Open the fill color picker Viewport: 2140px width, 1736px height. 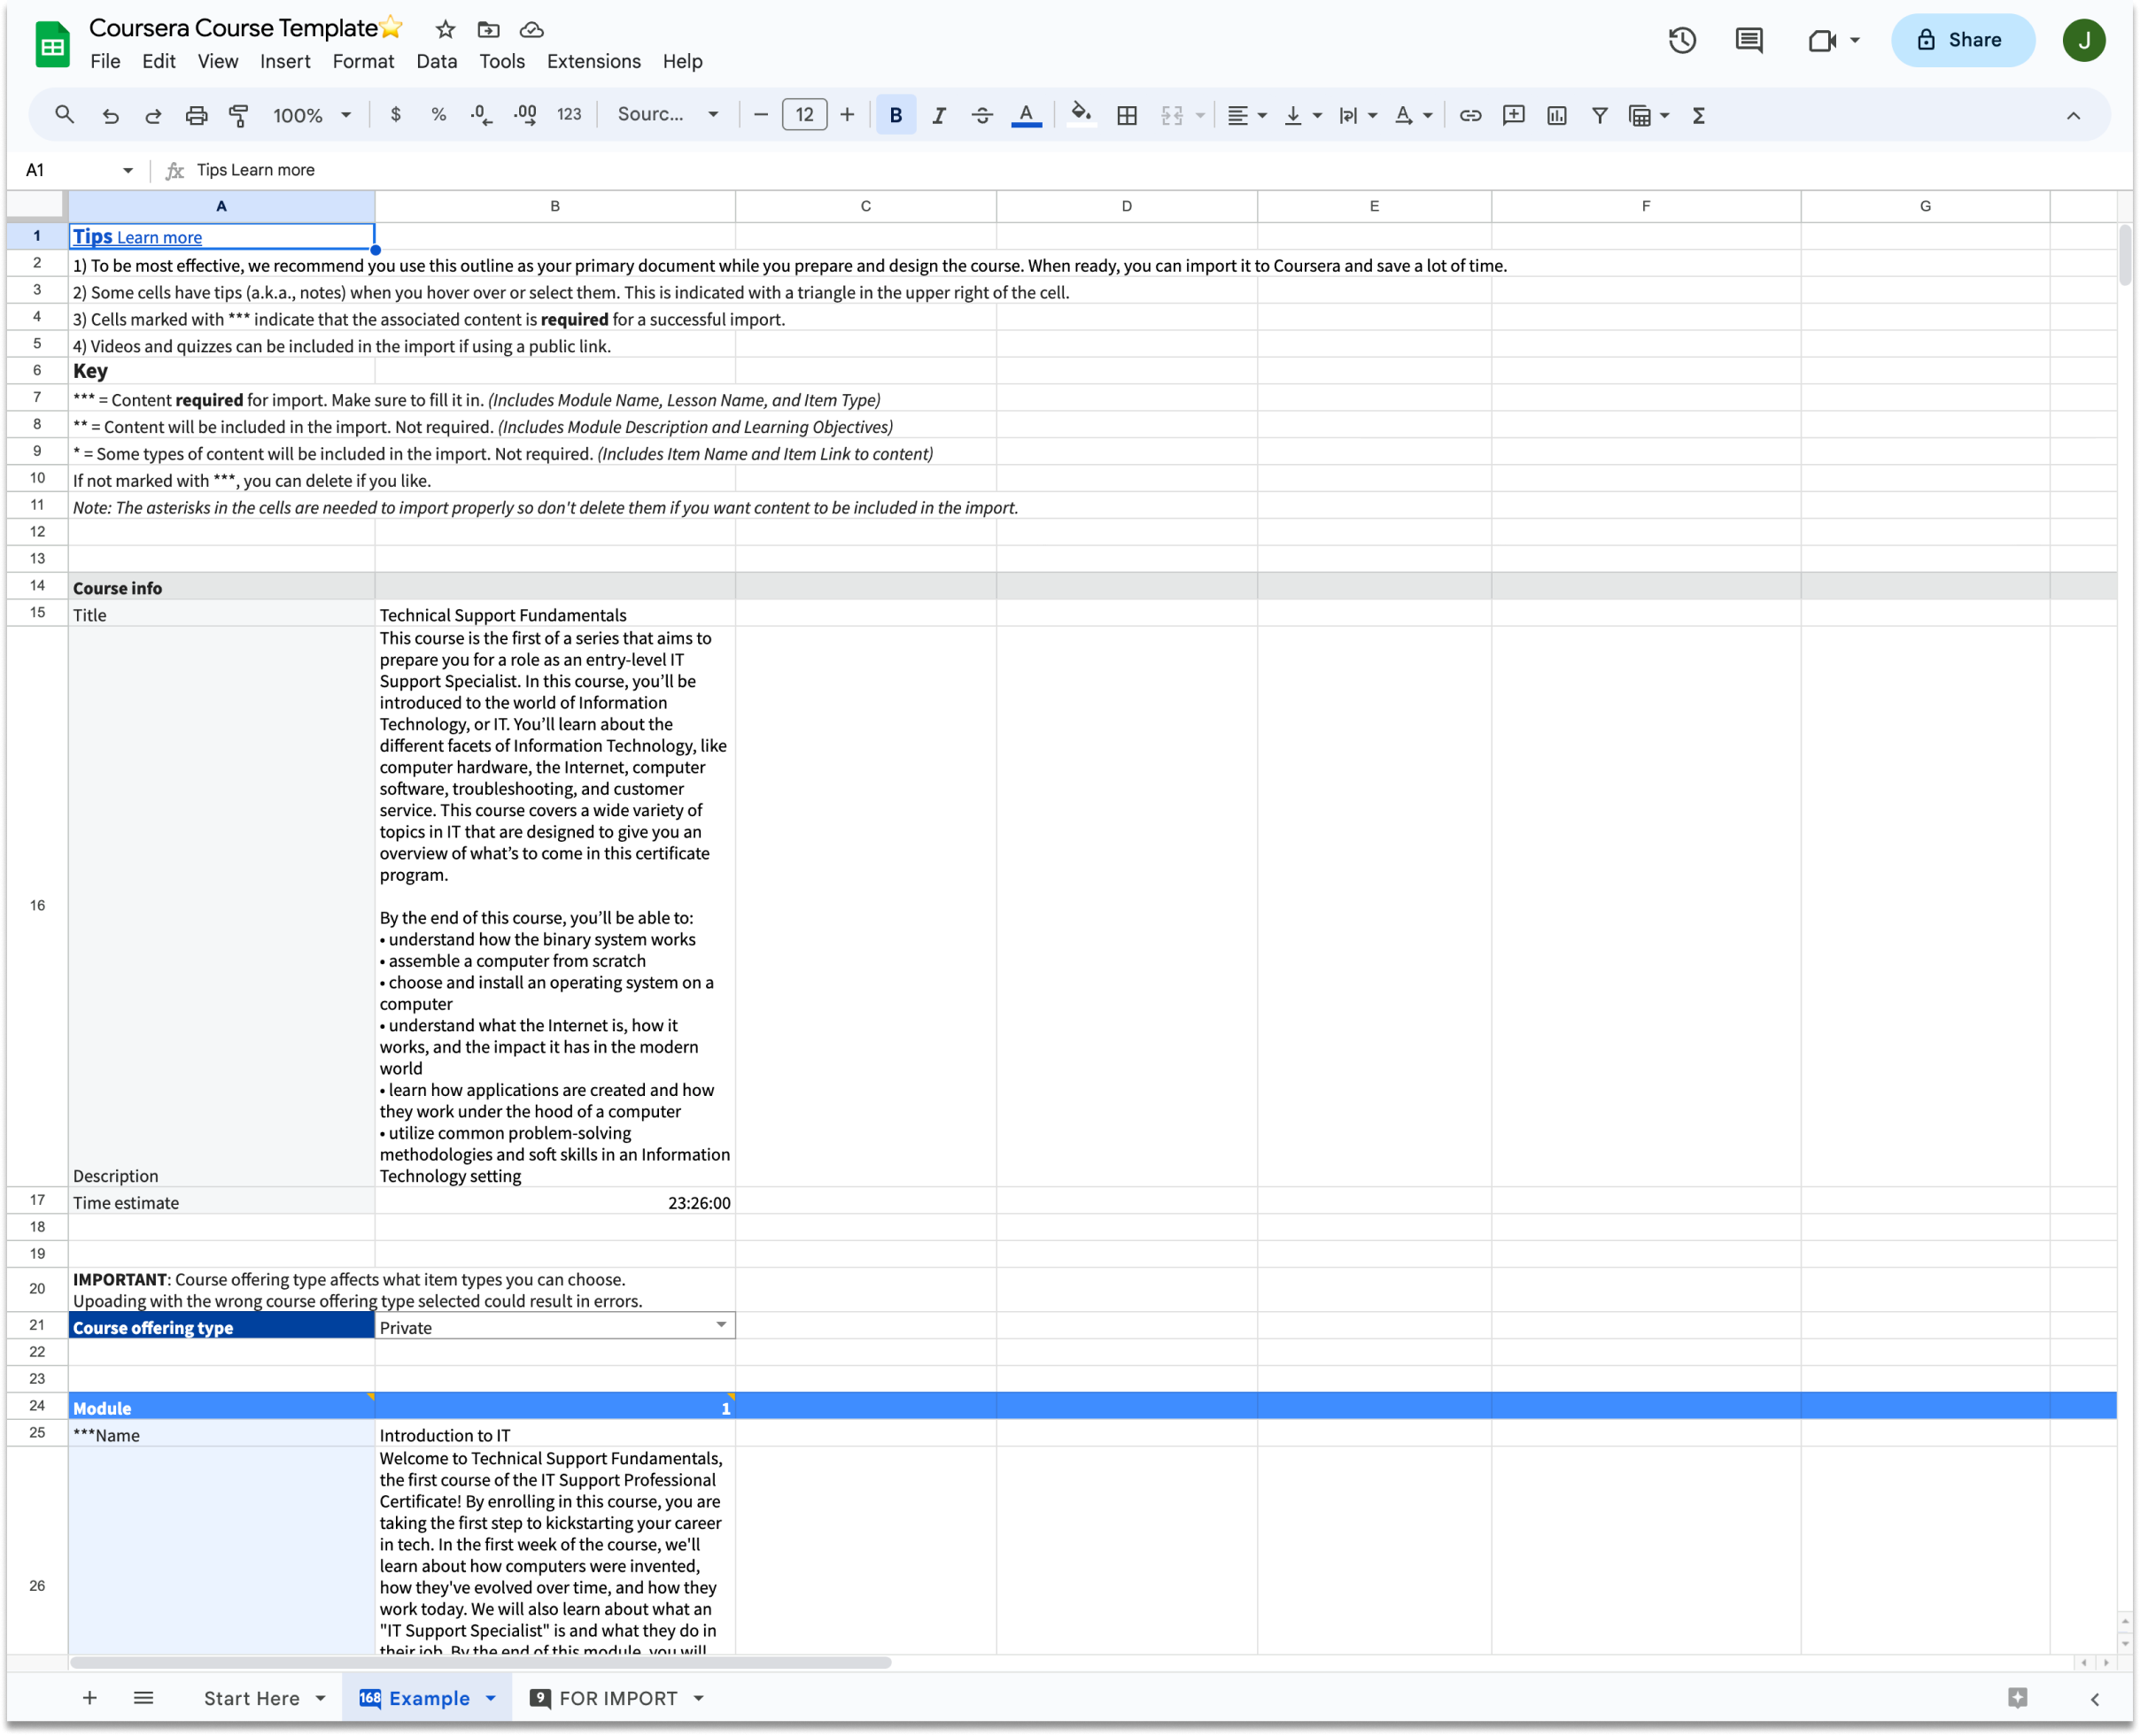pyautogui.click(x=1081, y=115)
